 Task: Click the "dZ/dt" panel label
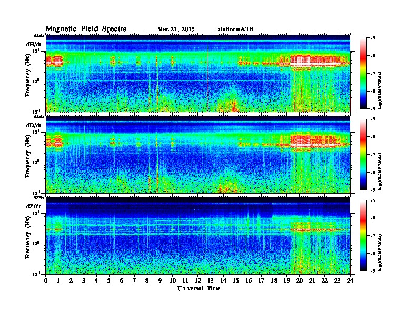click(x=34, y=206)
